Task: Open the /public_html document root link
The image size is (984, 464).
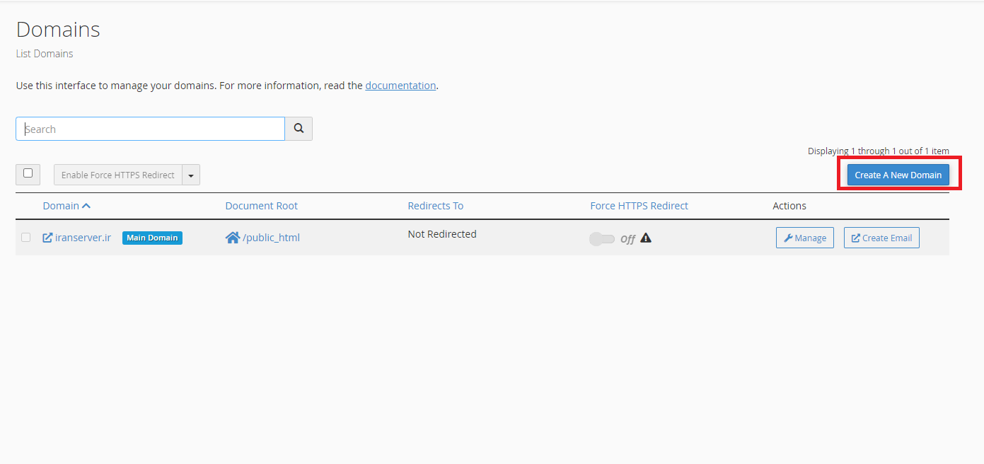Action: pyautogui.click(x=271, y=238)
